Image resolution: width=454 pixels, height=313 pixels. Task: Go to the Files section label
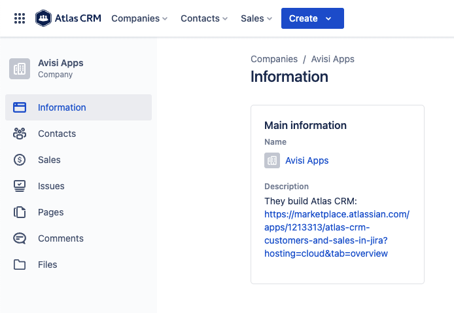(x=48, y=265)
